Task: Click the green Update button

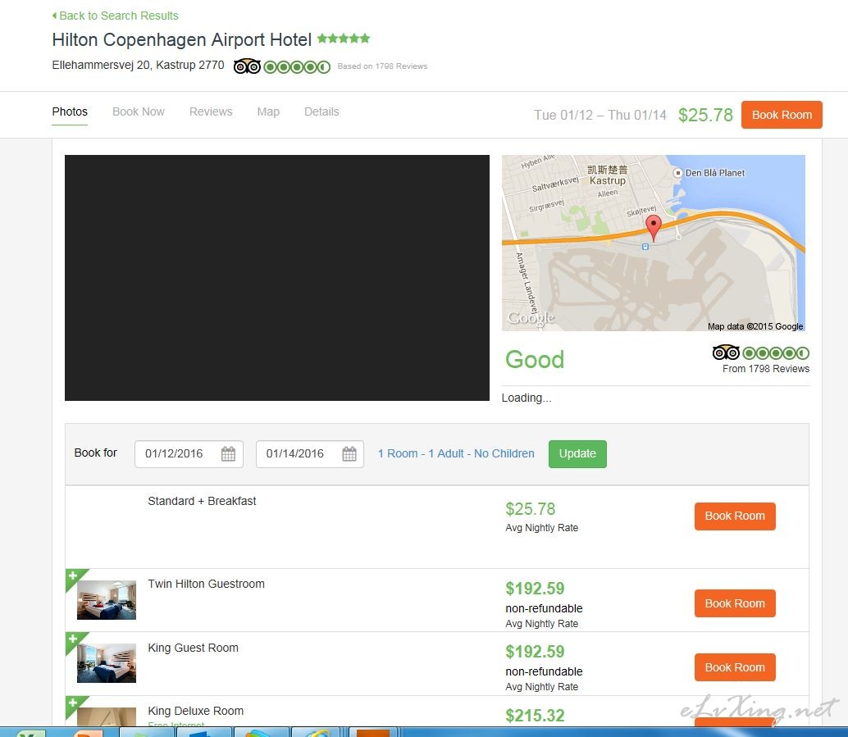Action: [577, 453]
